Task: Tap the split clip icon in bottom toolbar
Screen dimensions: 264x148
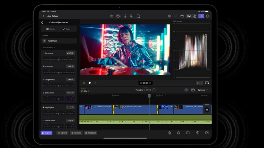Action: pos(188,133)
